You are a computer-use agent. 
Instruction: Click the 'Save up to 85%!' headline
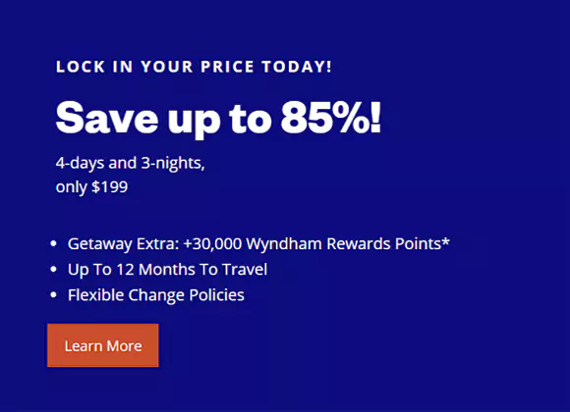click(218, 119)
